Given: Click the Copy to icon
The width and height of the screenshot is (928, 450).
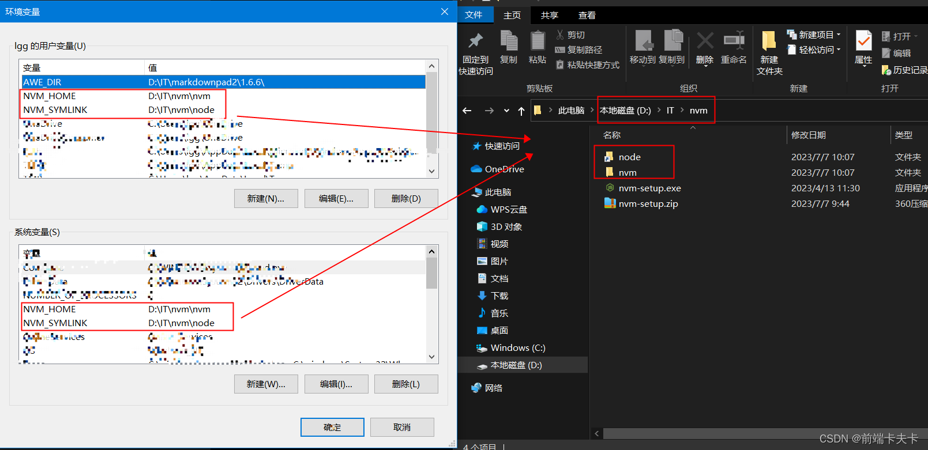Looking at the screenshot, I should coord(672,40).
